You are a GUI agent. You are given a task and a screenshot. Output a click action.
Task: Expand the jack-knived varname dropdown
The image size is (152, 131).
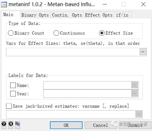[139, 114]
